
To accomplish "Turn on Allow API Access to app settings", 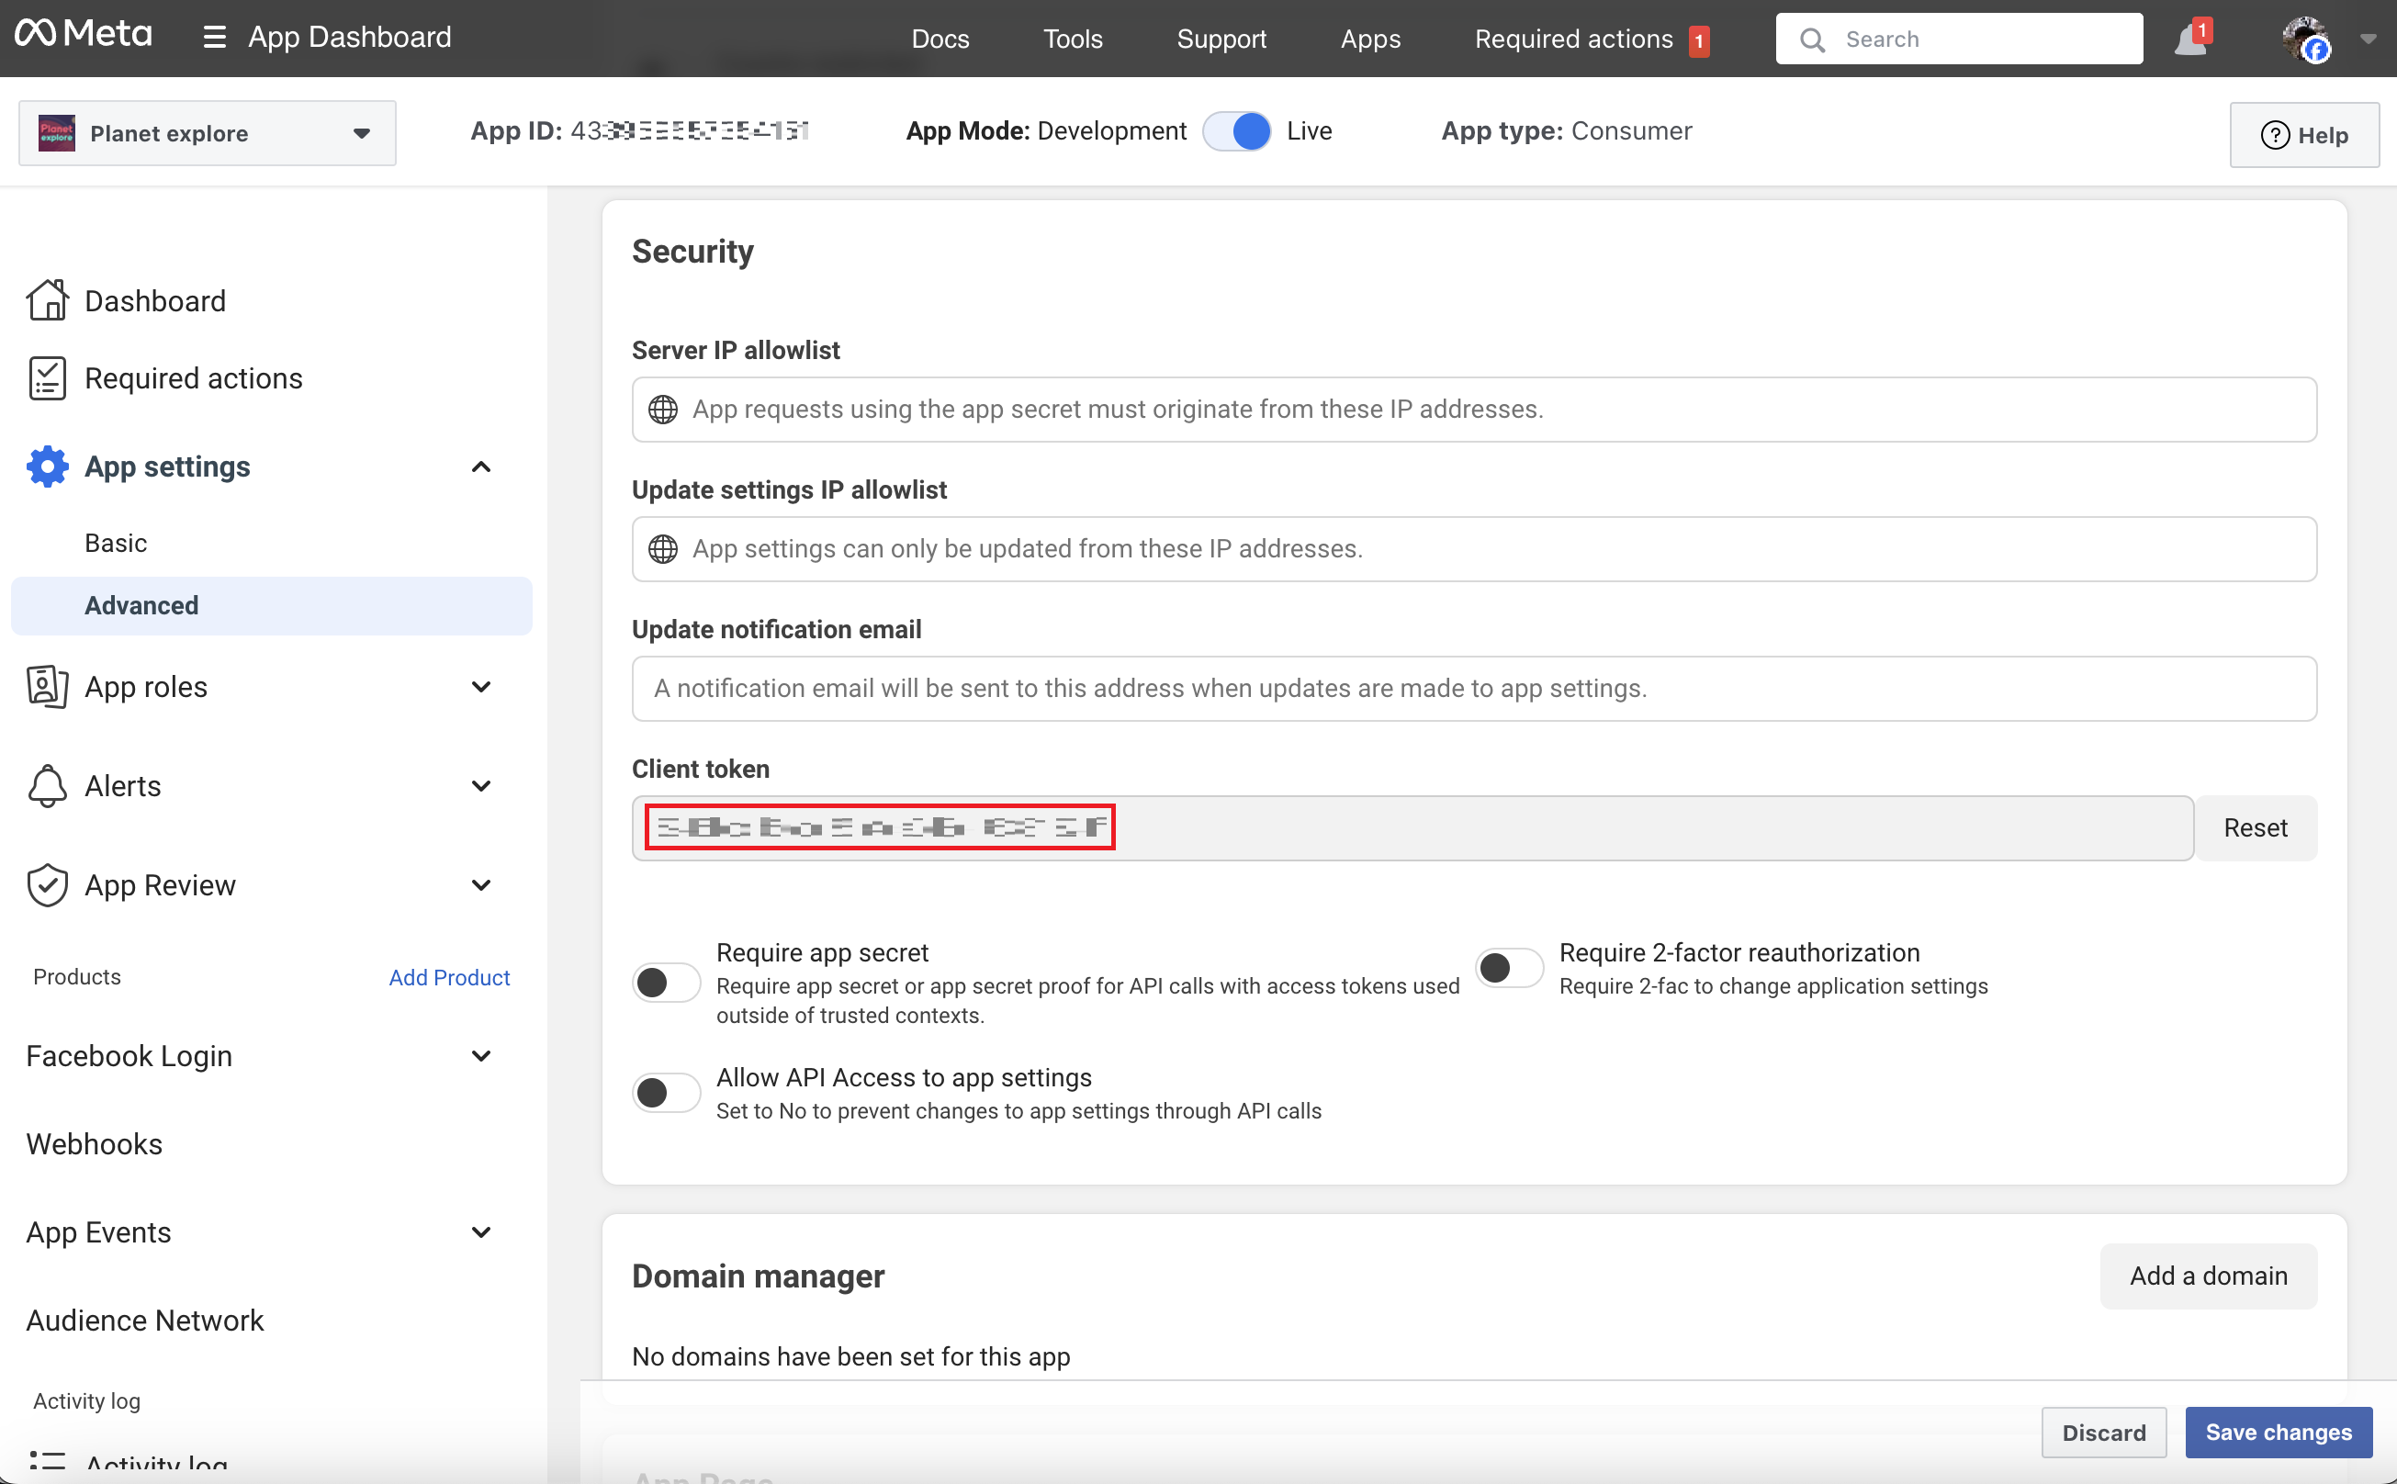I will point(666,1093).
